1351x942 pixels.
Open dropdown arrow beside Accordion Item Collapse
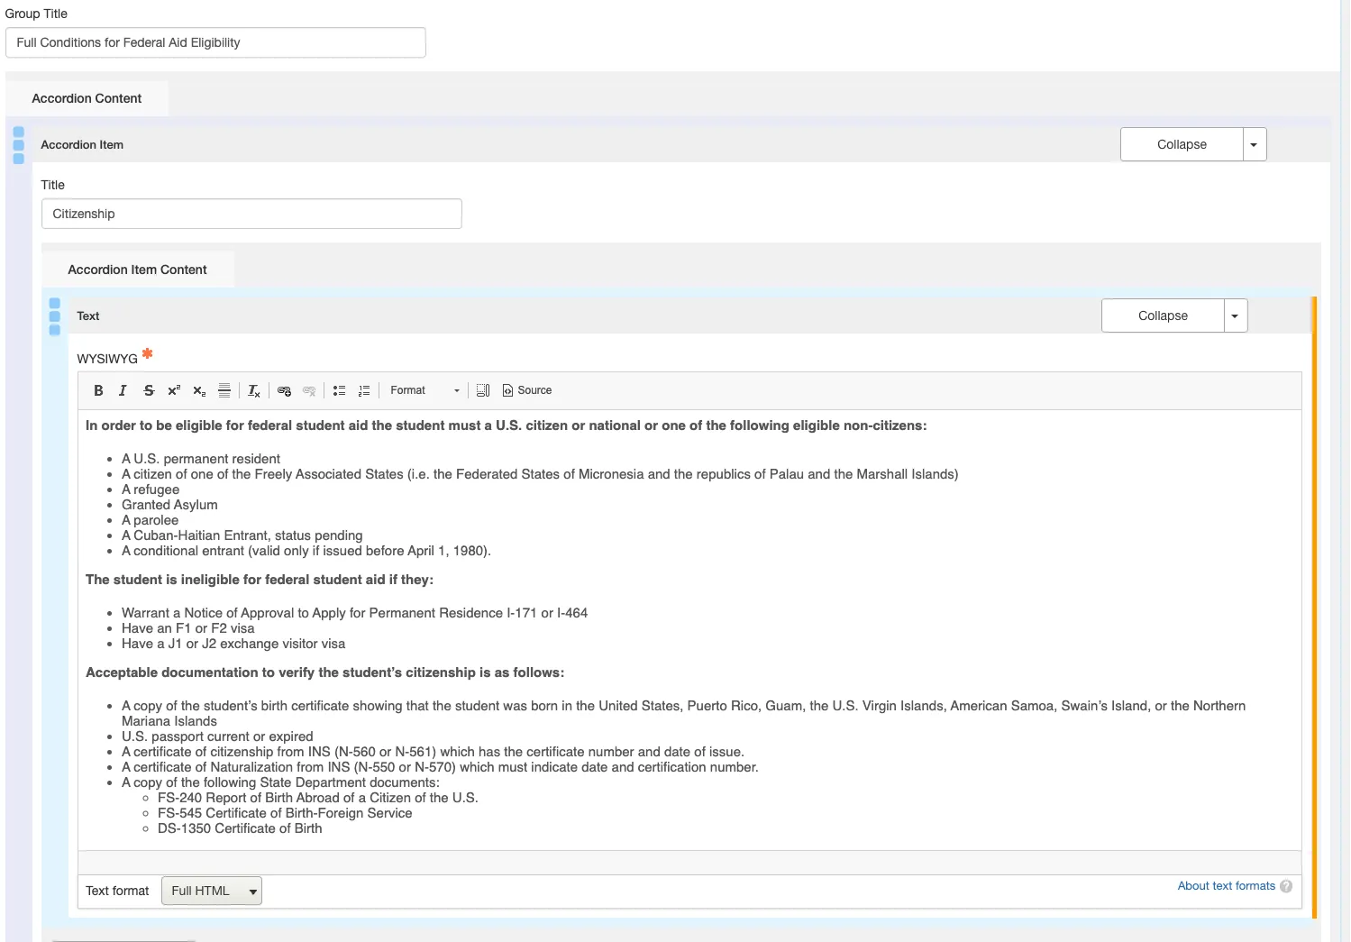1254,144
